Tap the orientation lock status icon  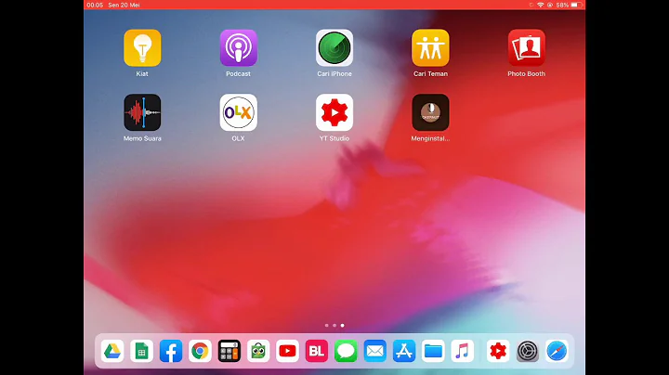[550, 6]
